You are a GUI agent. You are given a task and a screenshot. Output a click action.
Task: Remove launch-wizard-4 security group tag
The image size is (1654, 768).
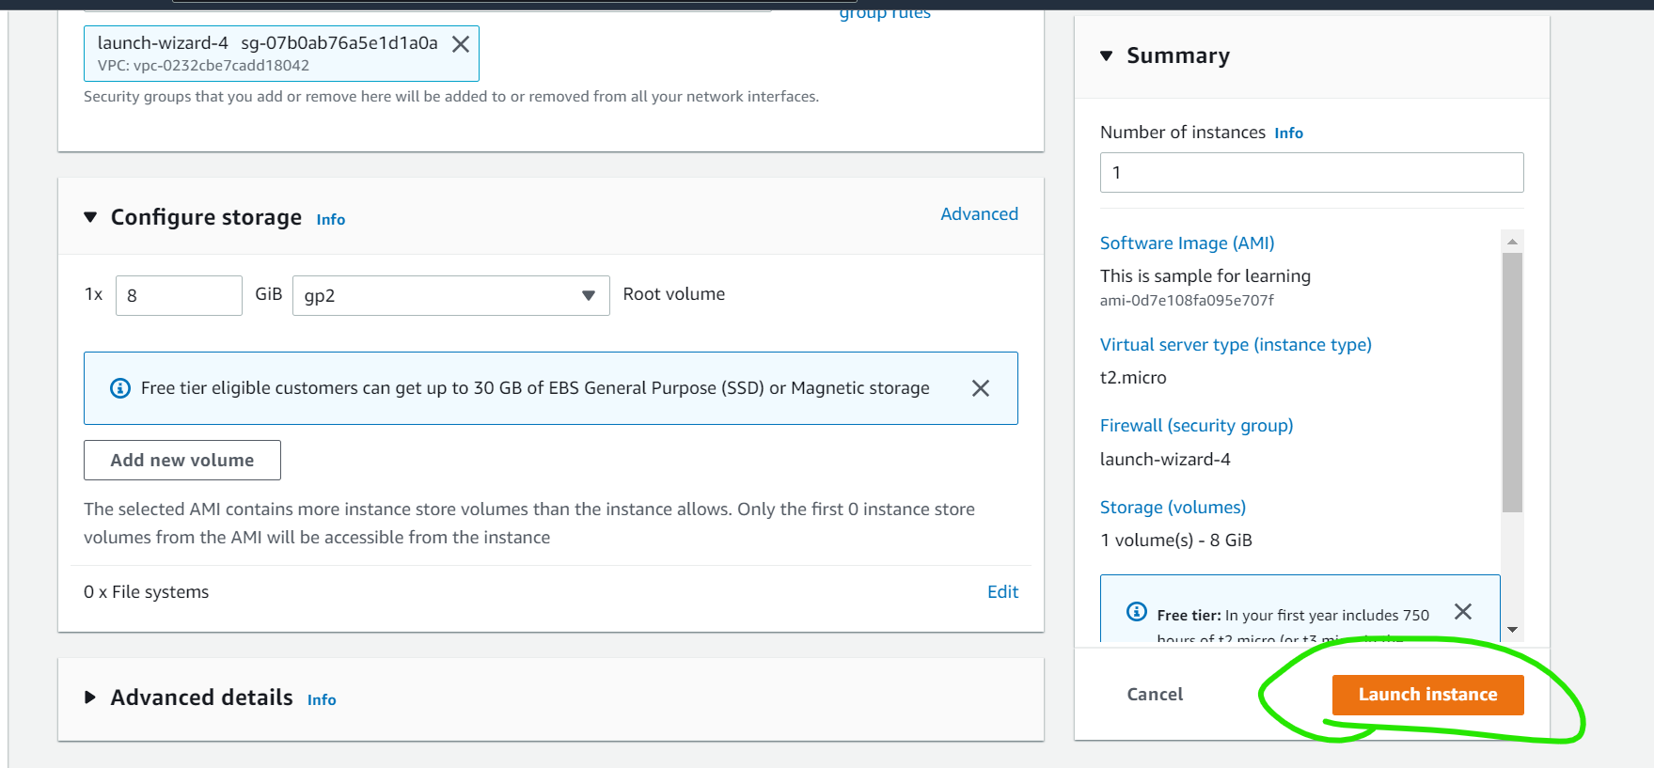(x=461, y=44)
